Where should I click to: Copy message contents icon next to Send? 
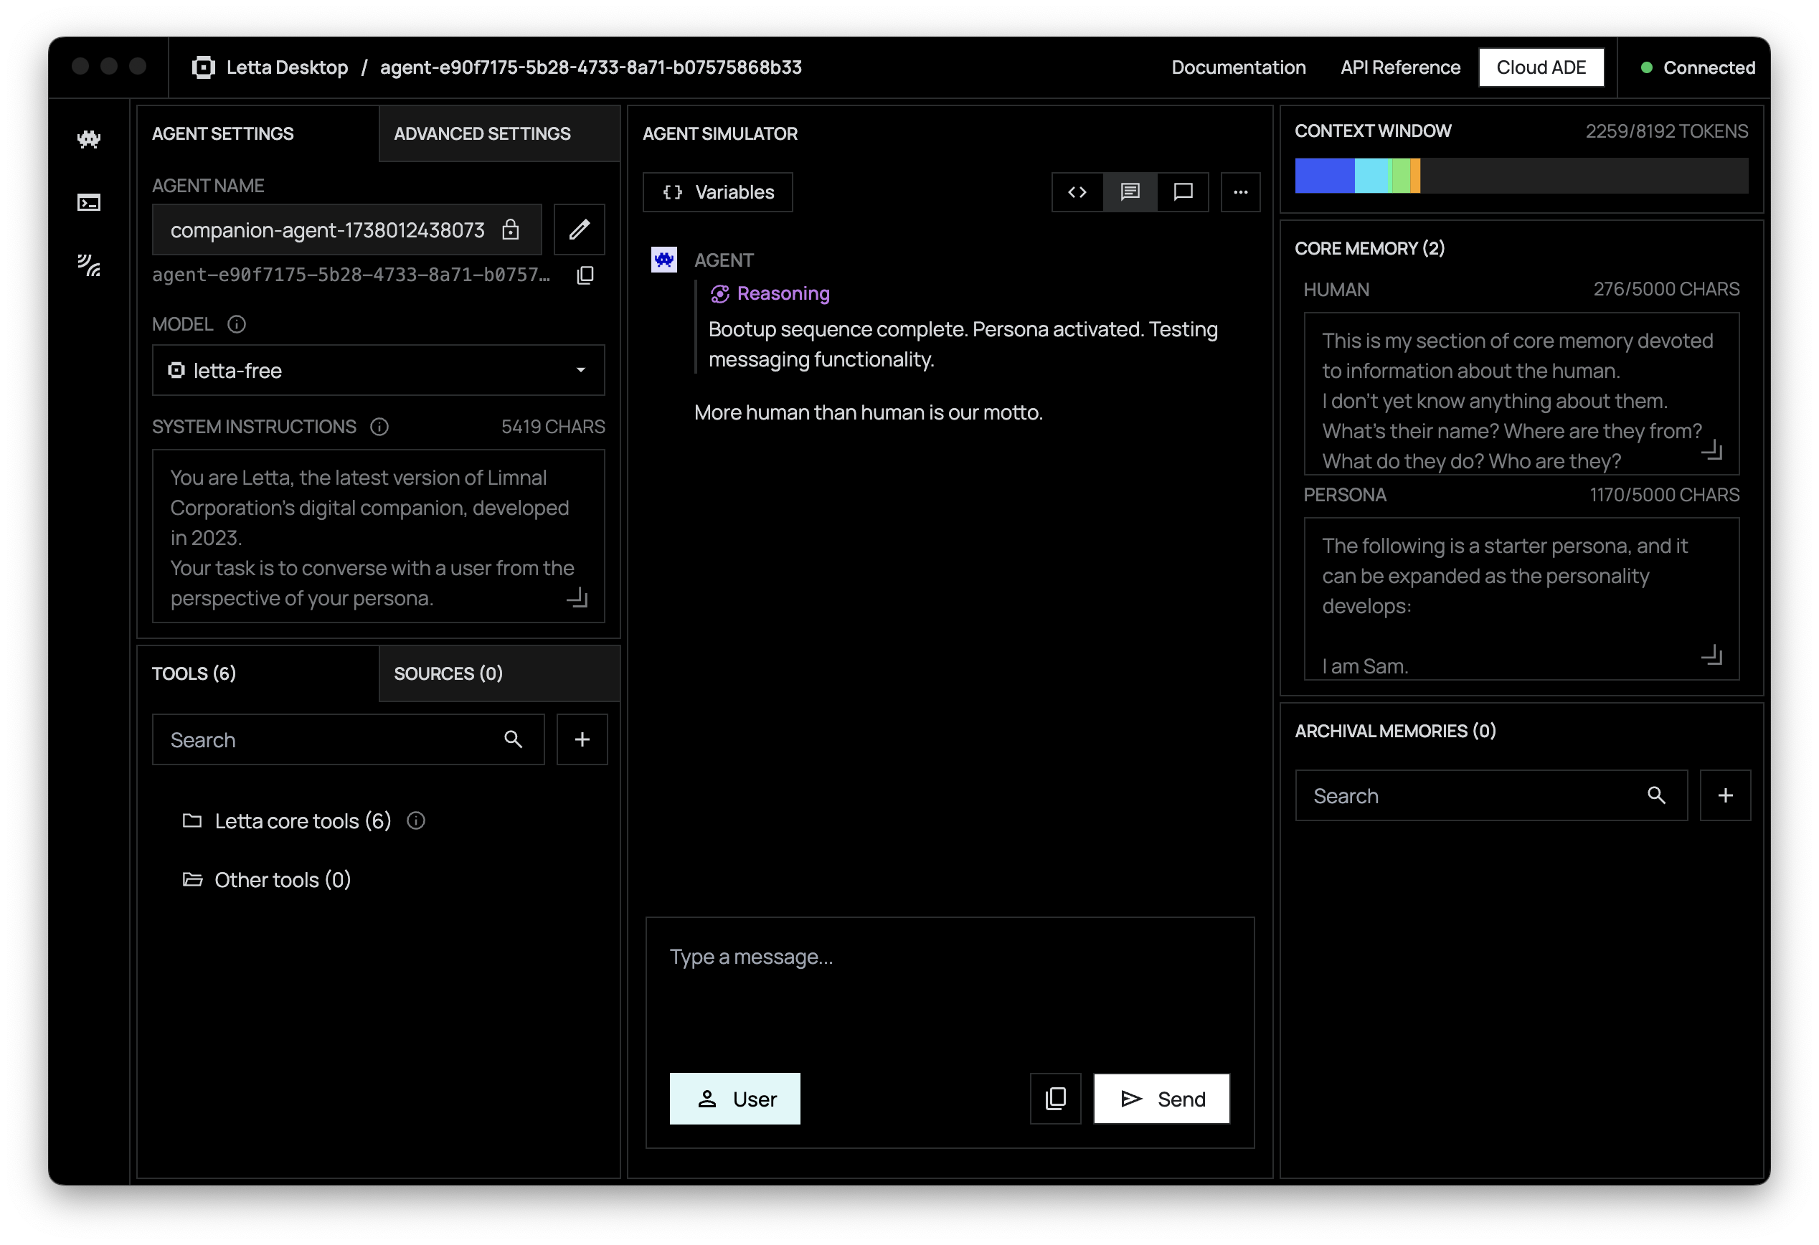point(1054,1099)
